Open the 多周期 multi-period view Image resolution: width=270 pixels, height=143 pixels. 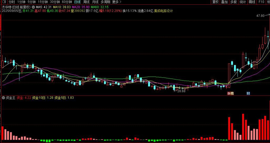pos(105,2)
